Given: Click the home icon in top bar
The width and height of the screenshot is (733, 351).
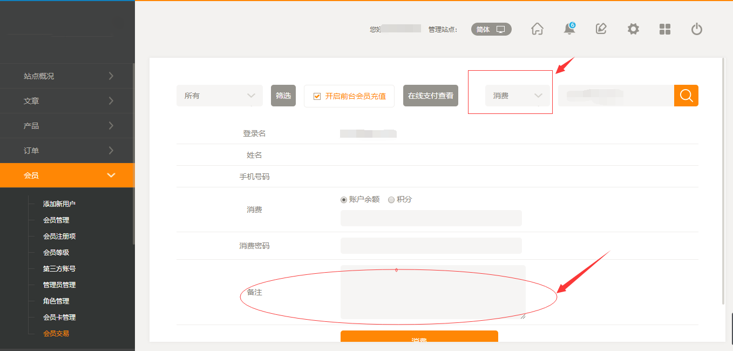Looking at the screenshot, I should pos(537,29).
